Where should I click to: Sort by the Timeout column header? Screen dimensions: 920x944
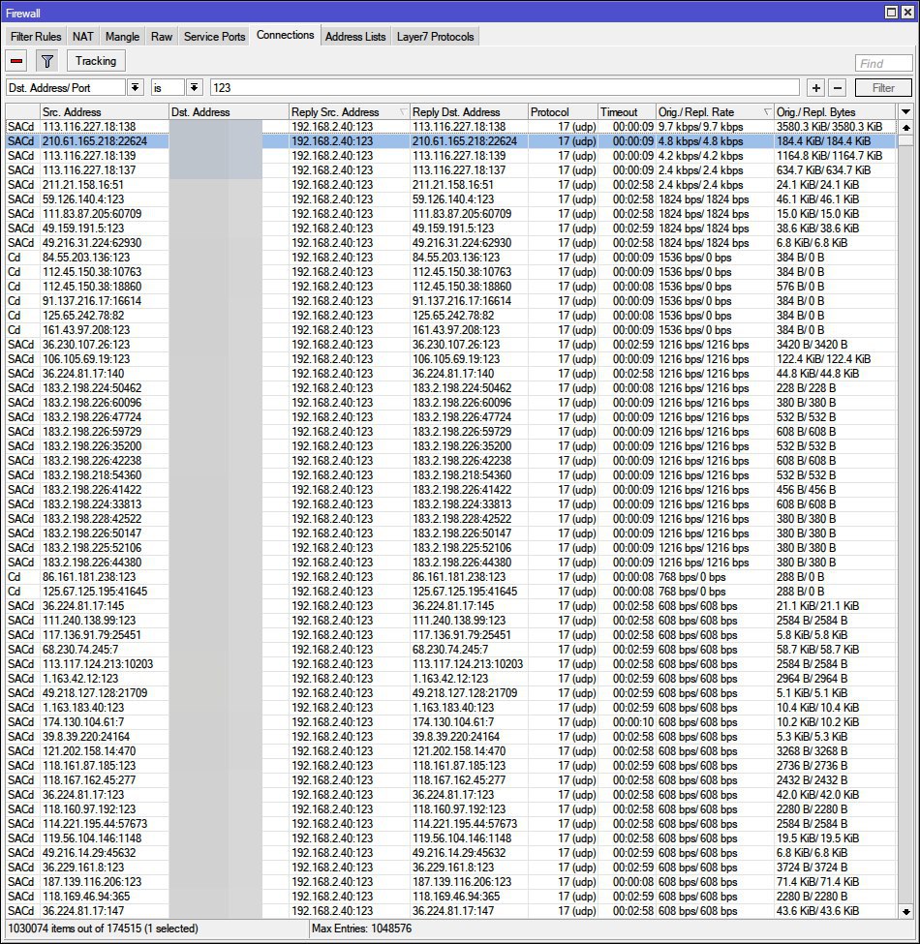(x=625, y=112)
